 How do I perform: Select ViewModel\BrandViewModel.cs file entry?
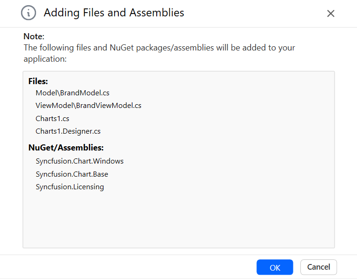pos(88,106)
